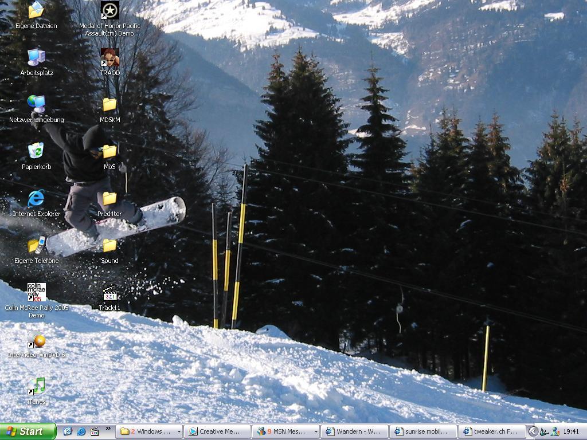Screen dimensions: 587x440
Task: Select Medal of Honor Pacific Assault Demo icon
Action: point(109,11)
